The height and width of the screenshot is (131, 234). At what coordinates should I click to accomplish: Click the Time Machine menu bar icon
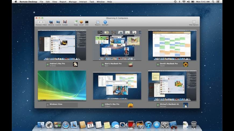coord(175,2)
